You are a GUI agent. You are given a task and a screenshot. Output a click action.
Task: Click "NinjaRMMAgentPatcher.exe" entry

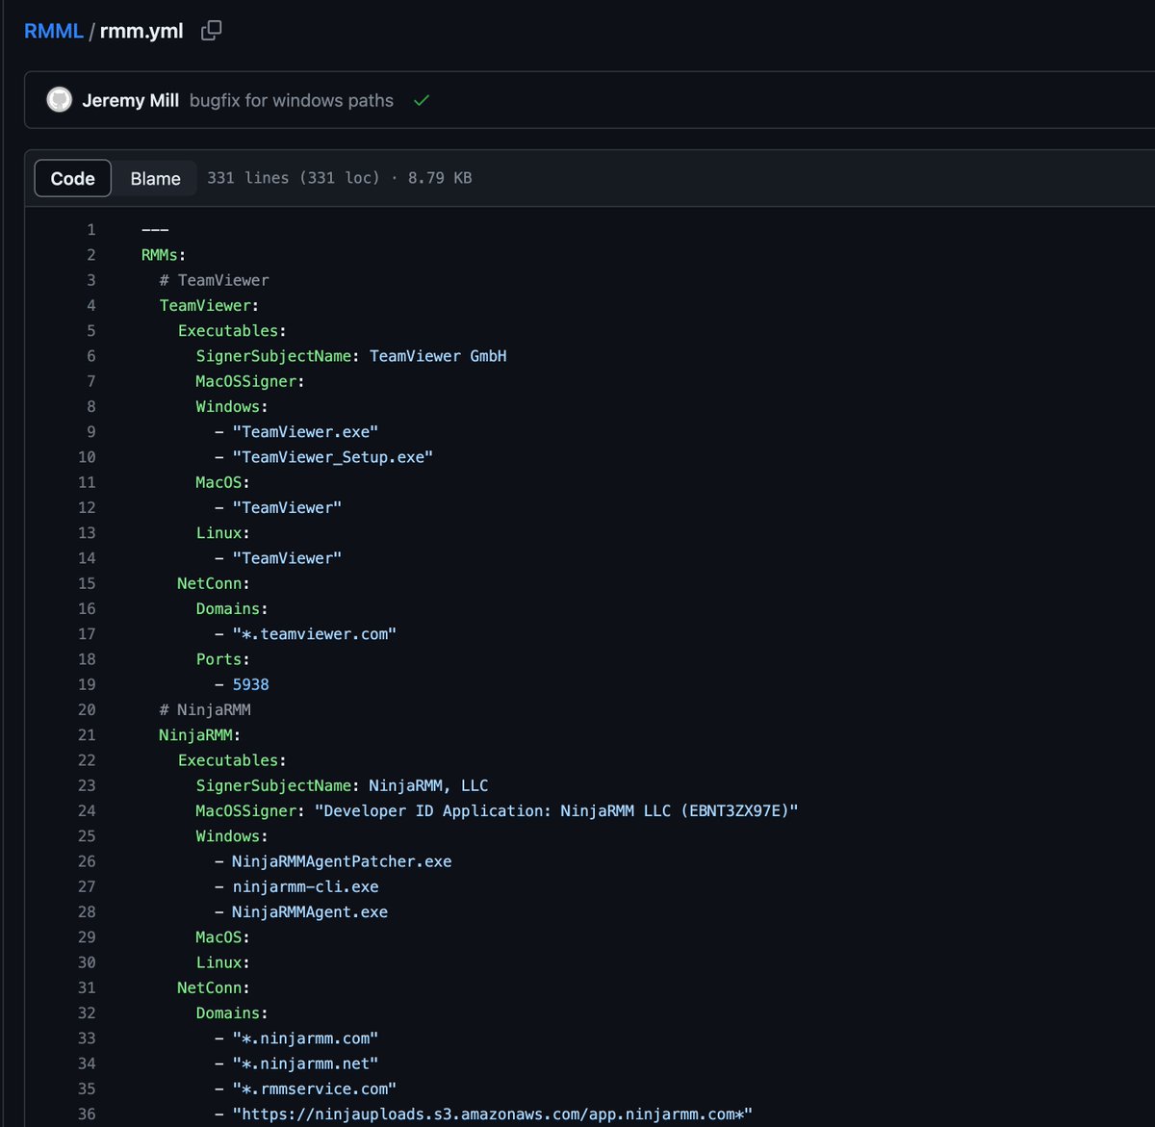342,861
